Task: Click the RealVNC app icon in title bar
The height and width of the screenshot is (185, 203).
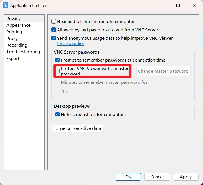Action: click(6, 6)
